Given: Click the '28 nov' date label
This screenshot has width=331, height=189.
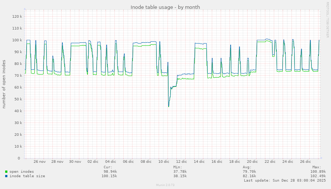Looking at the screenshot, I should (x=57, y=162).
